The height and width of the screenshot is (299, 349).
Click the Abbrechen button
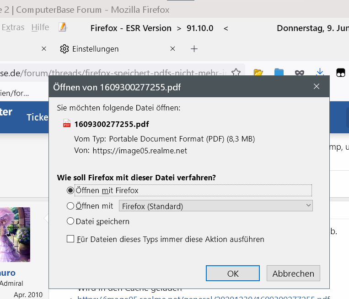tap(293, 273)
